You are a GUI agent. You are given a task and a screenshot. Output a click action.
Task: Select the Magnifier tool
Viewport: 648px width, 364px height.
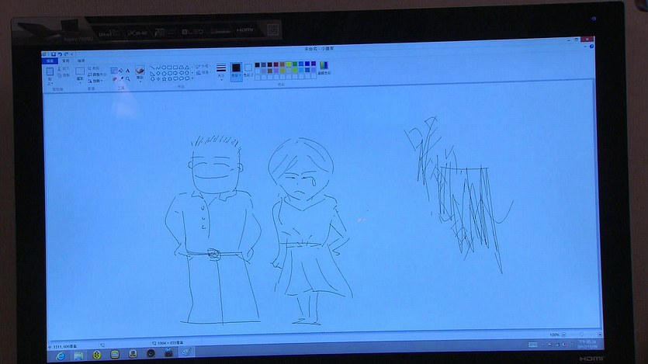pyautogui.click(x=127, y=78)
